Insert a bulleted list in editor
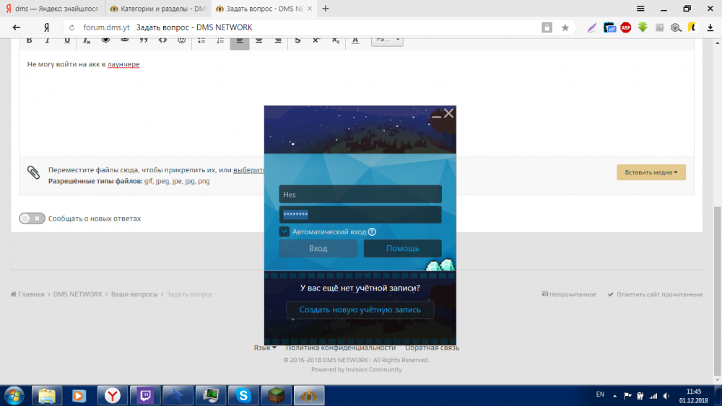 [201, 40]
